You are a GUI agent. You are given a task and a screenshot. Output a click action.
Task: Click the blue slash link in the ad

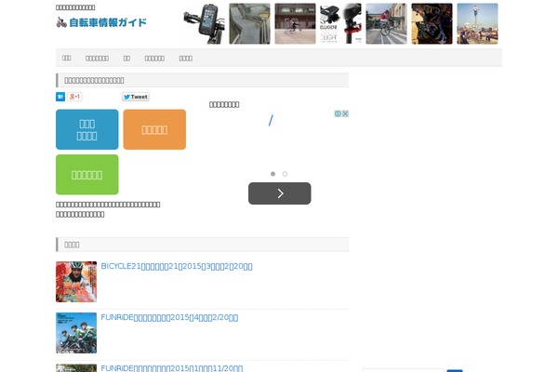click(271, 120)
